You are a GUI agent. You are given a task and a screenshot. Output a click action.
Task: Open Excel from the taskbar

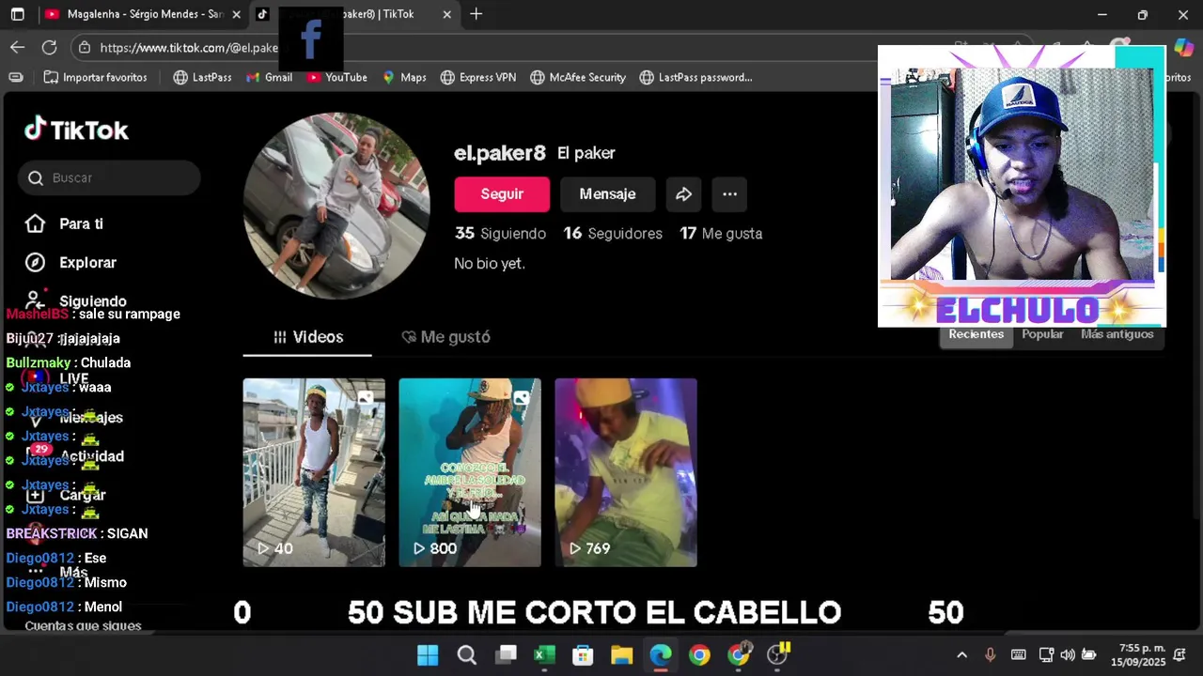[545, 654]
